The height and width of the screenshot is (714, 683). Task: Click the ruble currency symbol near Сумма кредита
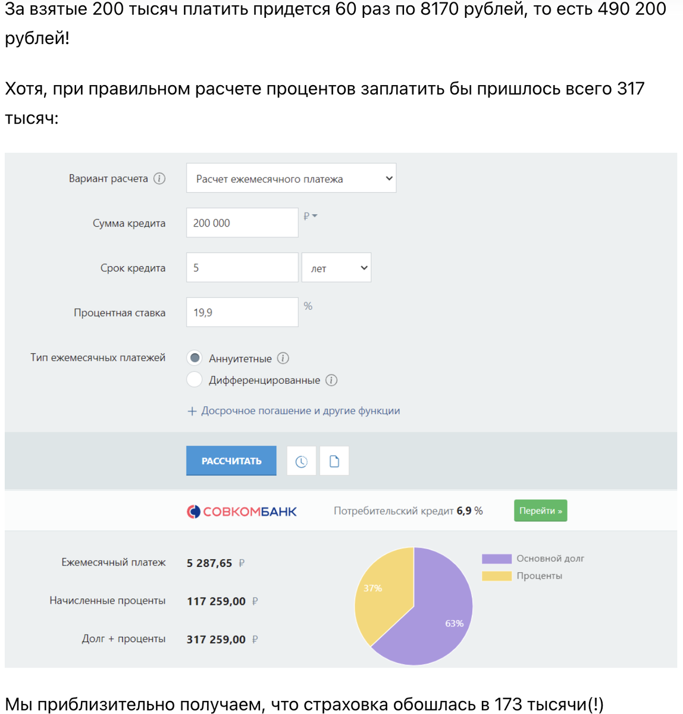(306, 215)
